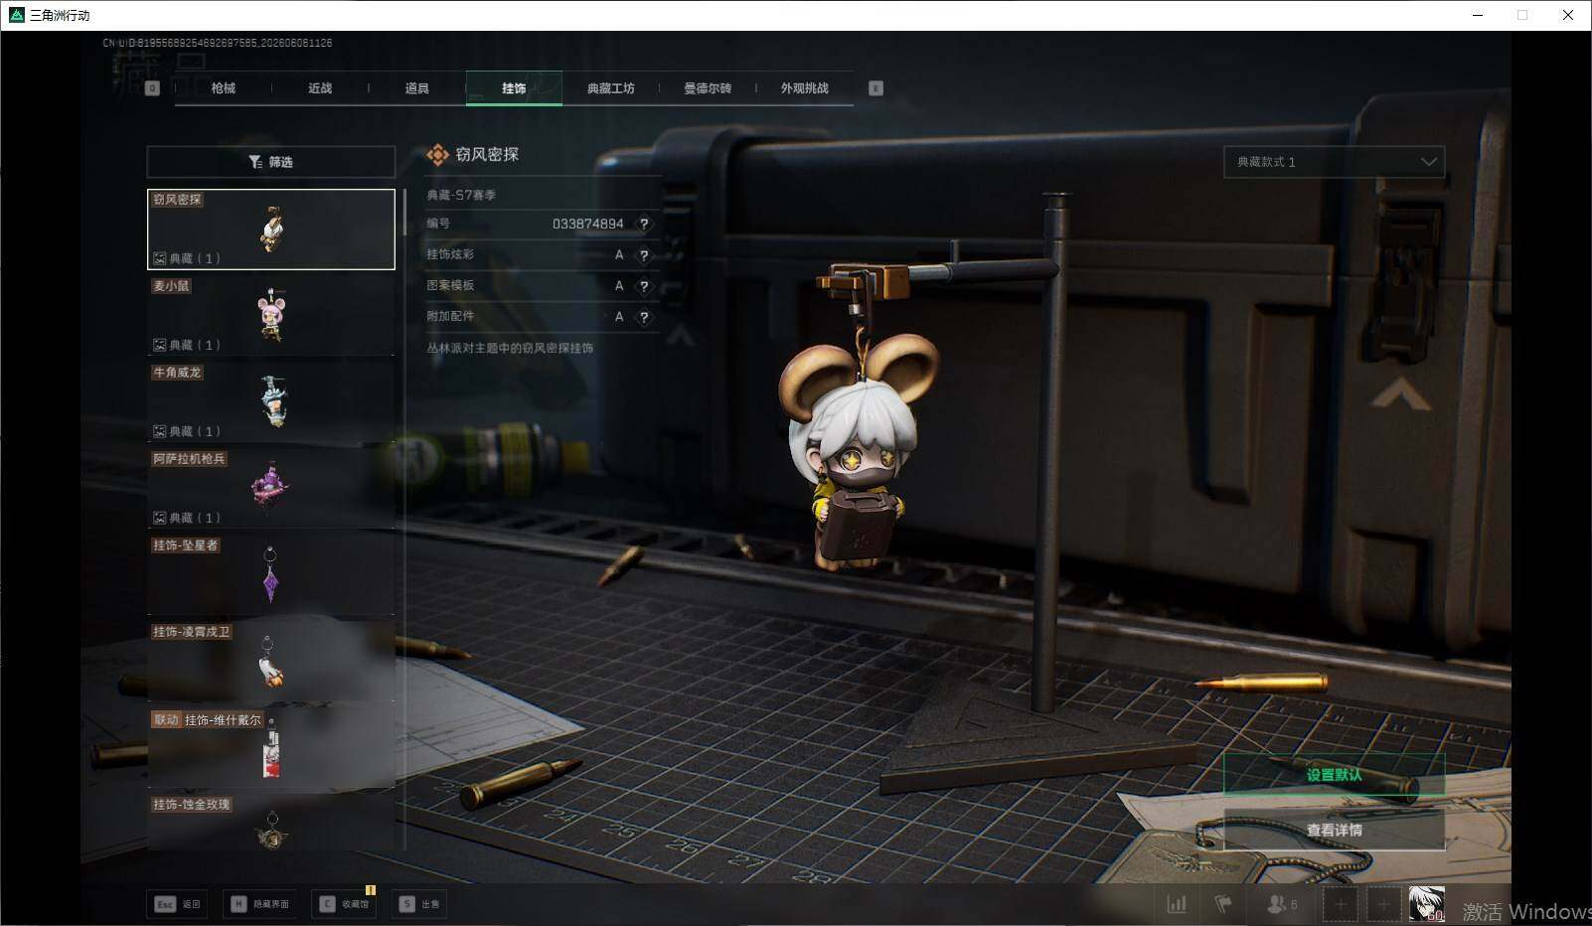Screen dimensions: 1592x926
Task: Click the help icon next to 图案模板
Action: pyautogui.click(x=644, y=286)
